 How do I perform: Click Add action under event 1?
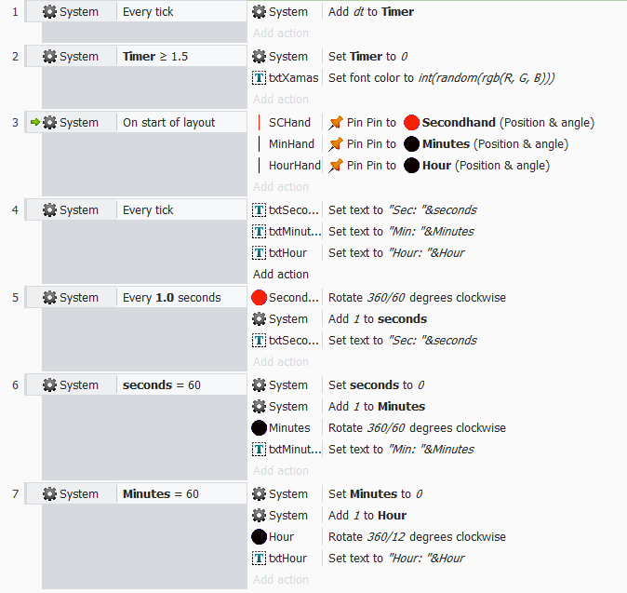pos(281,34)
